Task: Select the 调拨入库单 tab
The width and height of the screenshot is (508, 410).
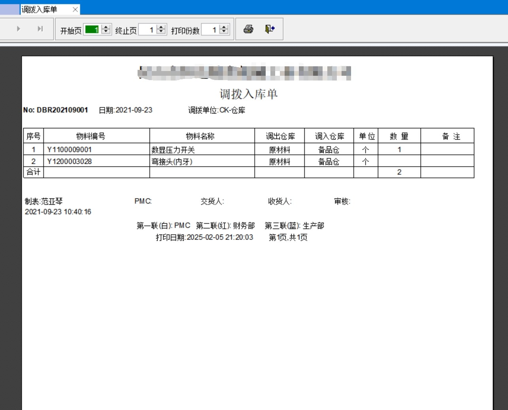Action: (40, 9)
